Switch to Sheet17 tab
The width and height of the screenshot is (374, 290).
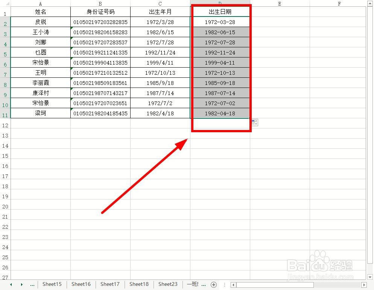tap(110, 284)
